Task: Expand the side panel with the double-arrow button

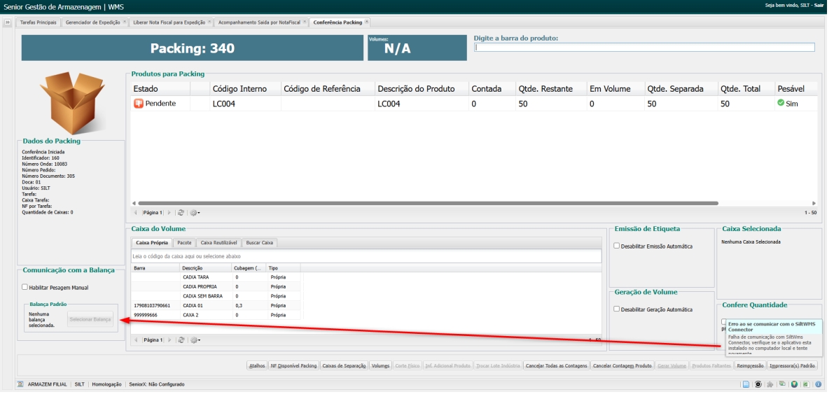Action: tap(8, 22)
